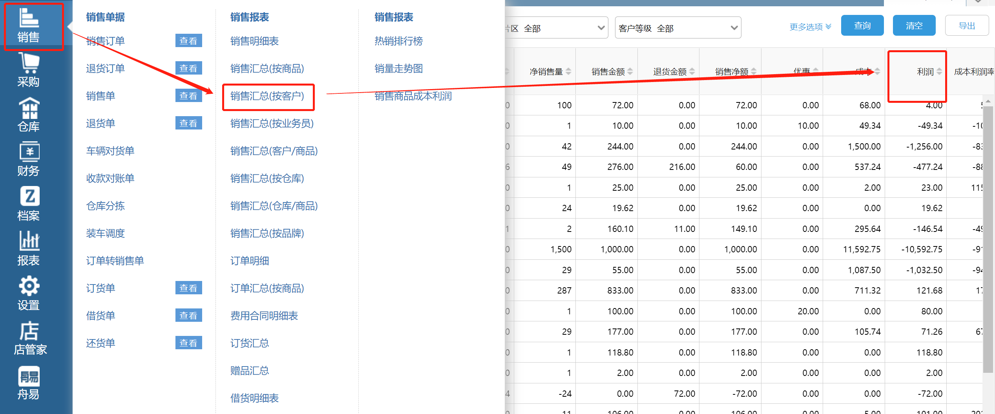995x414 pixels.
Task: Open 销量走势图 report
Action: coord(398,68)
